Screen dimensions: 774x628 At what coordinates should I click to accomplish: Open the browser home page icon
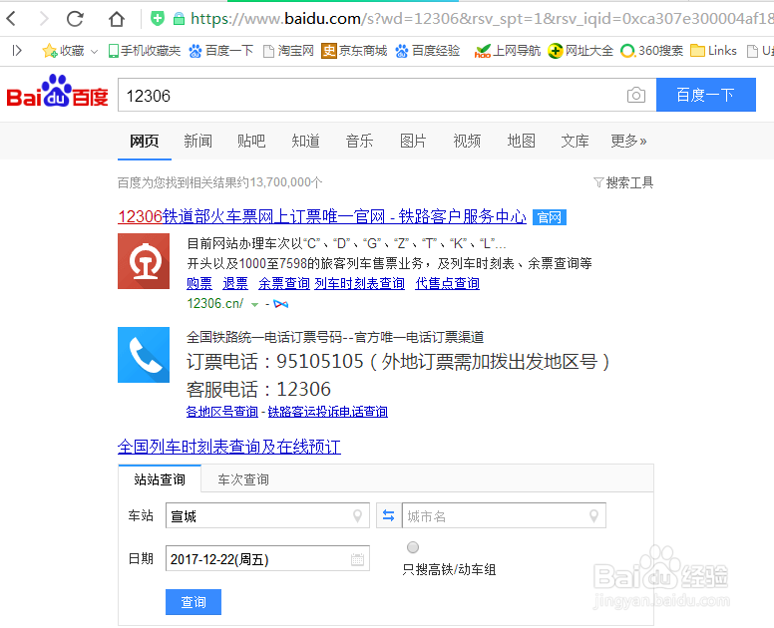point(117,19)
